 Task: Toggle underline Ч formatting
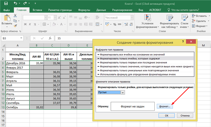[35, 24]
